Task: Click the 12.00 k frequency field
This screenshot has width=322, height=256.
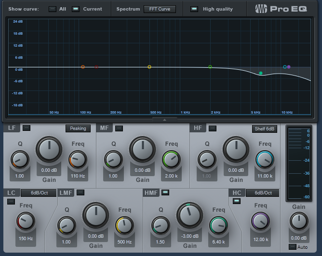Action: click(261, 240)
